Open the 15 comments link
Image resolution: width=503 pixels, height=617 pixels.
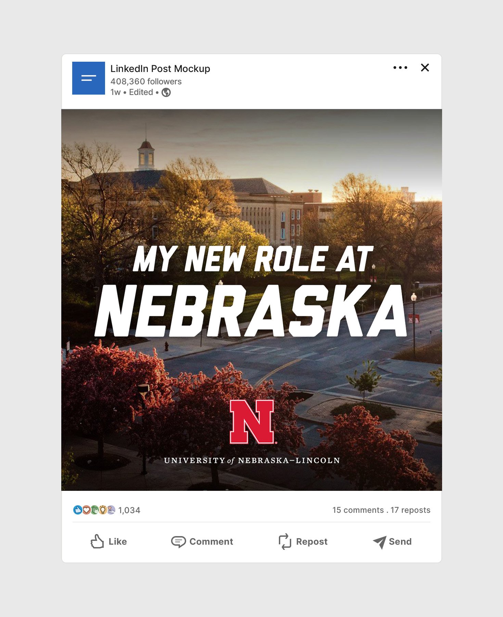click(x=358, y=510)
